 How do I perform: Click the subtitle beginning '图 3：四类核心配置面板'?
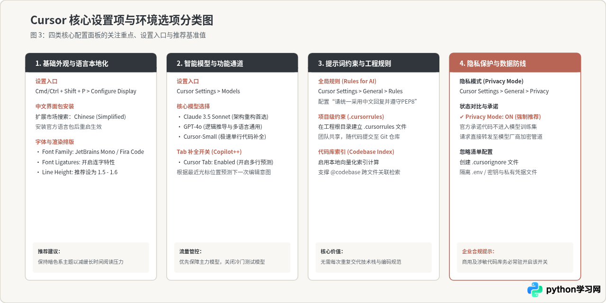[x=118, y=36]
